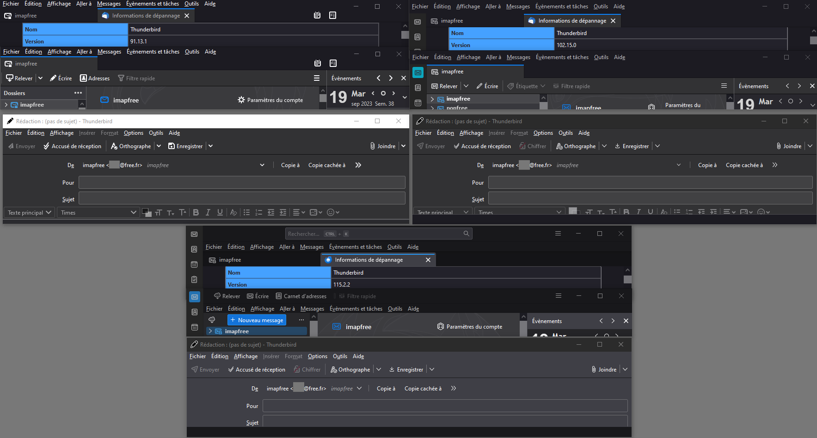Open the Étiquette dropdown
Viewport: 817px width, 438px height.
(526, 86)
